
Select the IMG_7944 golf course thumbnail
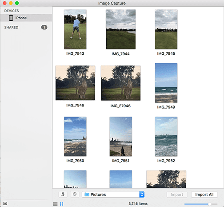tap(120, 29)
